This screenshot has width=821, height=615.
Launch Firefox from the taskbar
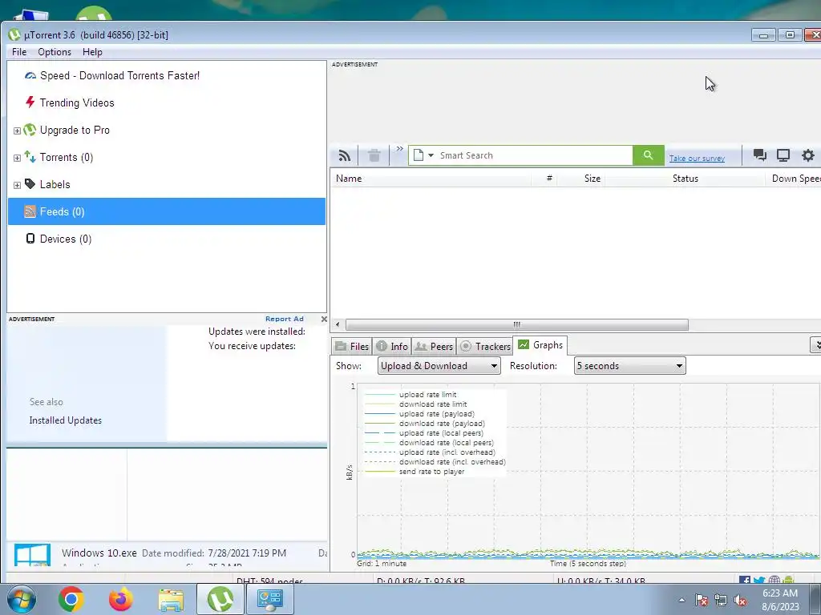pyautogui.click(x=121, y=599)
